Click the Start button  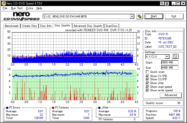pos(154,16)
